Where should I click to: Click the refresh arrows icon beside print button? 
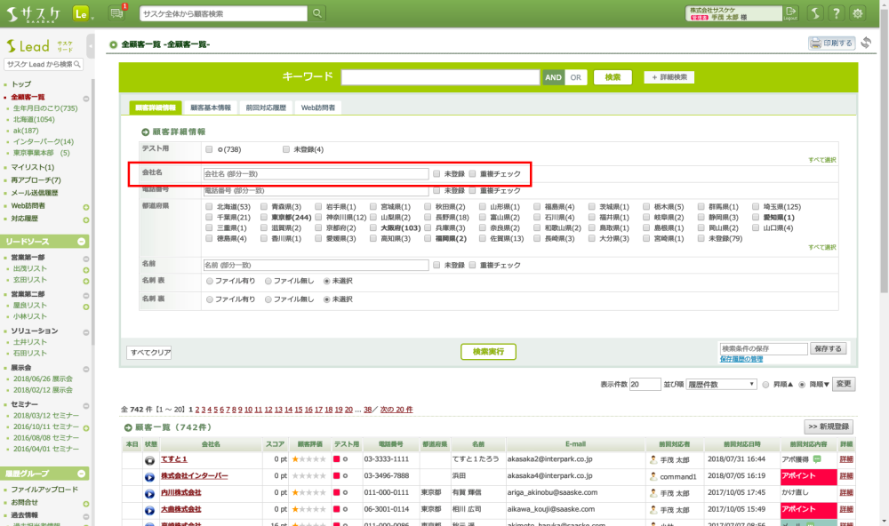coord(866,43)
